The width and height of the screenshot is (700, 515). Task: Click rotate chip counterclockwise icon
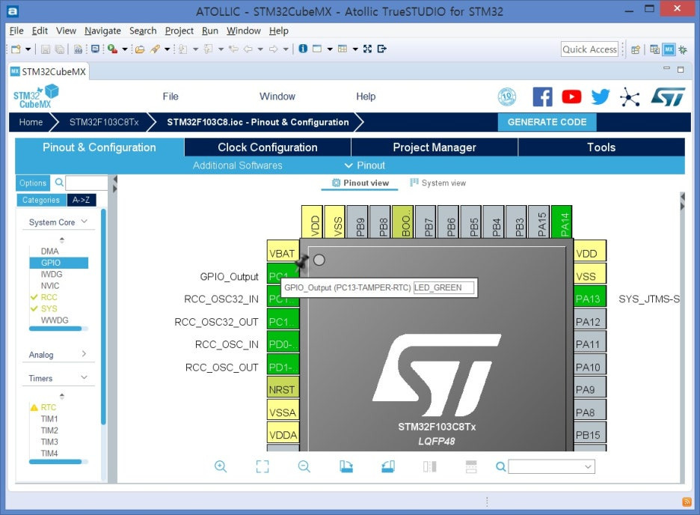coord(388,467)
